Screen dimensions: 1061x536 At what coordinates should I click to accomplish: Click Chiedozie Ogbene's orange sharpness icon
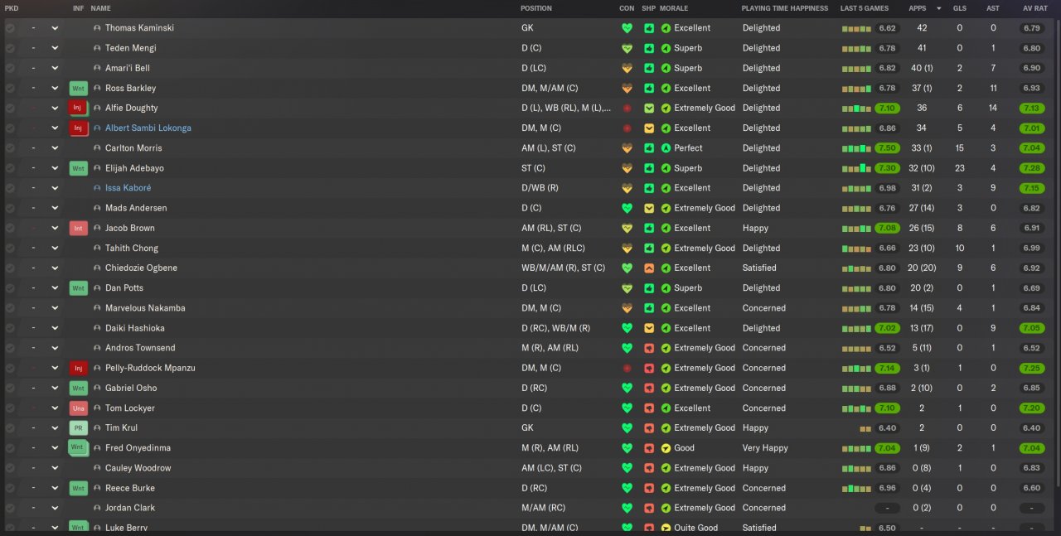tap(649, 268)
